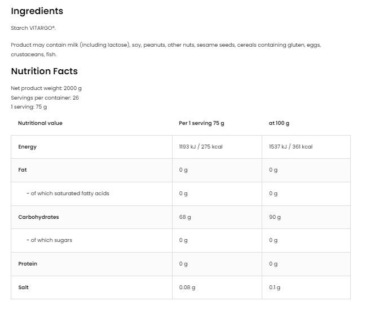Click the Ingredients heading
The height and width of the screenshot is (310, 366).
pos(37,11)
